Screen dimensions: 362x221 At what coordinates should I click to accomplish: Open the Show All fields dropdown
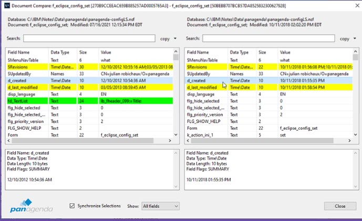160,206
